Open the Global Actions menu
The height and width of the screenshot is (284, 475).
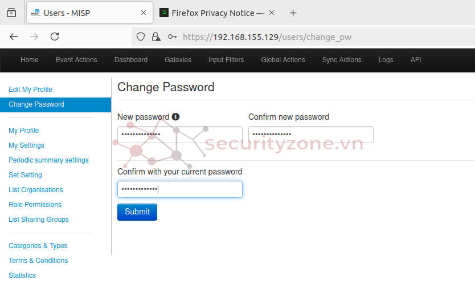point(283,60)
